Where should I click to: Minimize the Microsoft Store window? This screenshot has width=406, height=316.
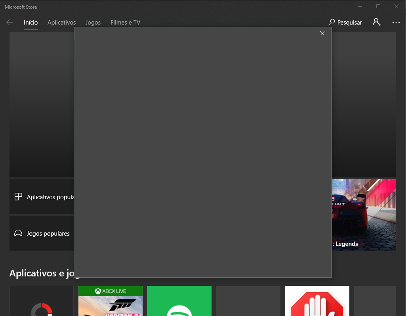[x=360, y=6]
